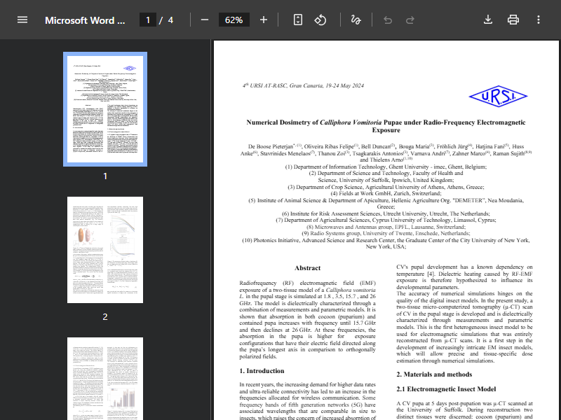Click the 4th URSI AT-RASC conference header
This screenshot has height=420, width=561.
(x=303, y=85)
